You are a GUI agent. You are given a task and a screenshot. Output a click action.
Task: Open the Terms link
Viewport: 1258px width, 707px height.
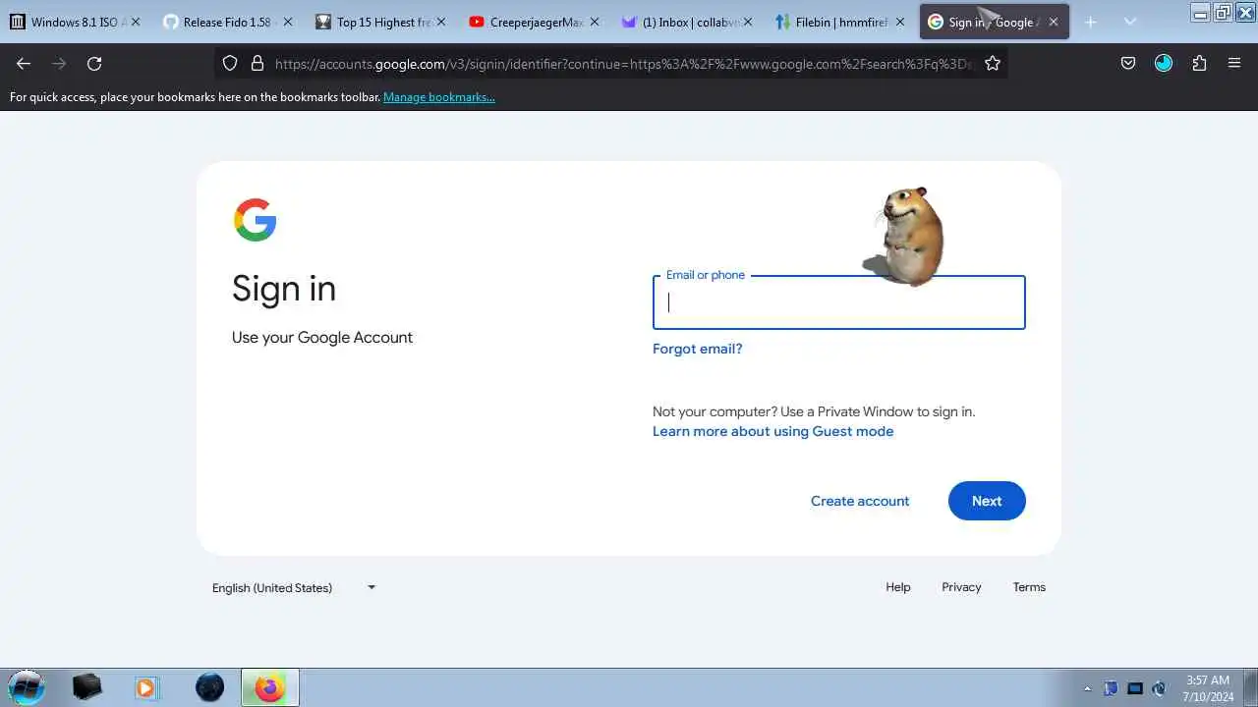pyautogui.click(x=1029, y=587)
